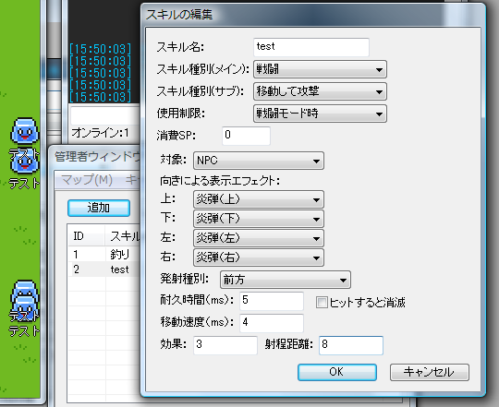Expand the 上 effect dropdown 炎弾(上)

(x=259, y=199)
